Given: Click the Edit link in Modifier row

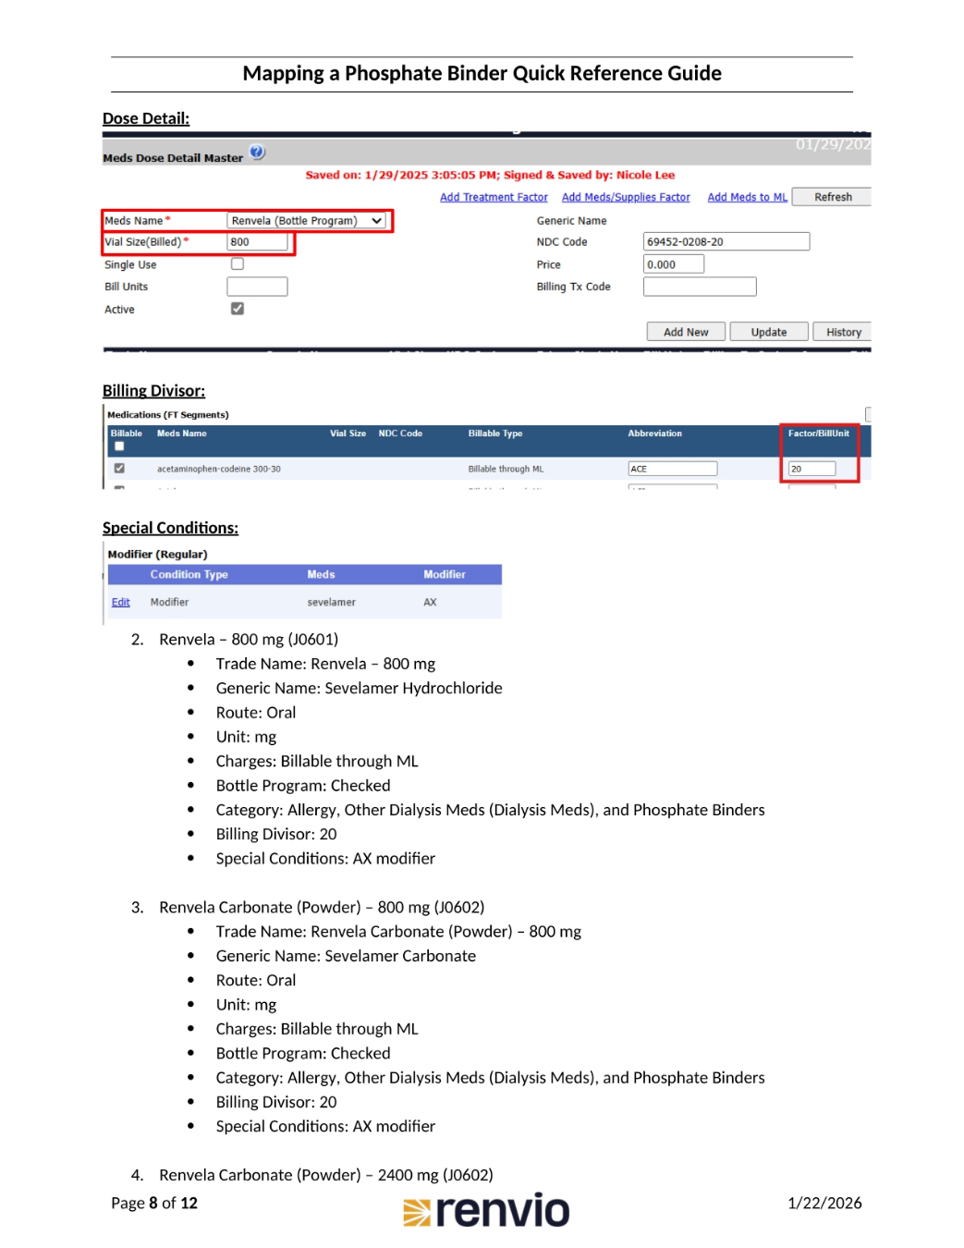Looking at the screenshot, I should point(121,602).
